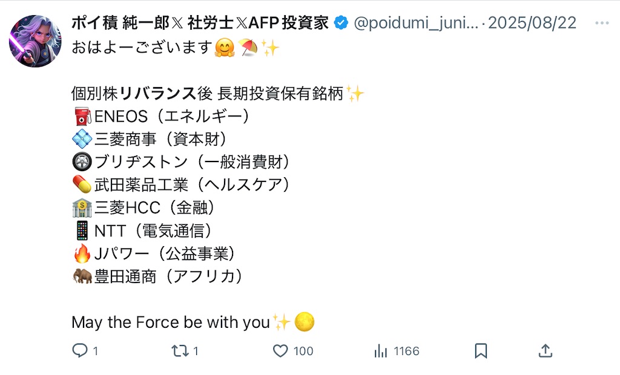
Task: Repost this tweet with the retweet icon
Action: pos(180,351)
